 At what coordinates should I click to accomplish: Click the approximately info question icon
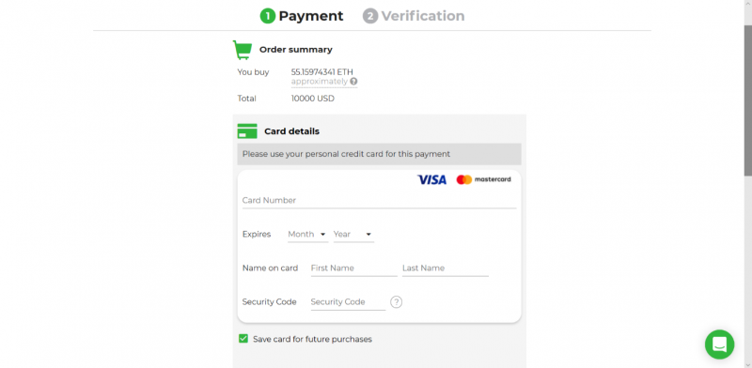353,82
